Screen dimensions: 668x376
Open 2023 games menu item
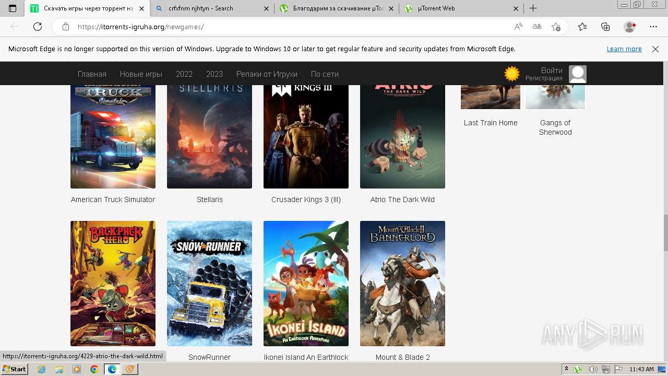tap(214, 74)
